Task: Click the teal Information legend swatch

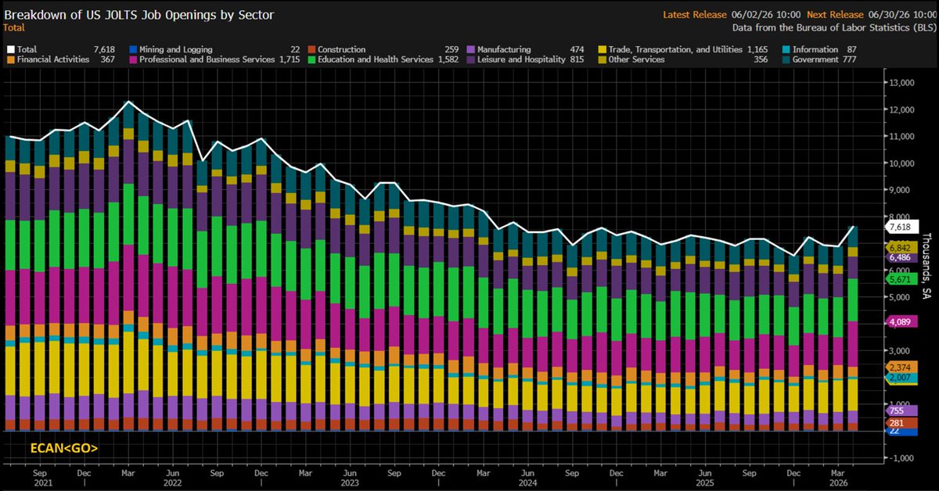Action: [x=785, y=49]
